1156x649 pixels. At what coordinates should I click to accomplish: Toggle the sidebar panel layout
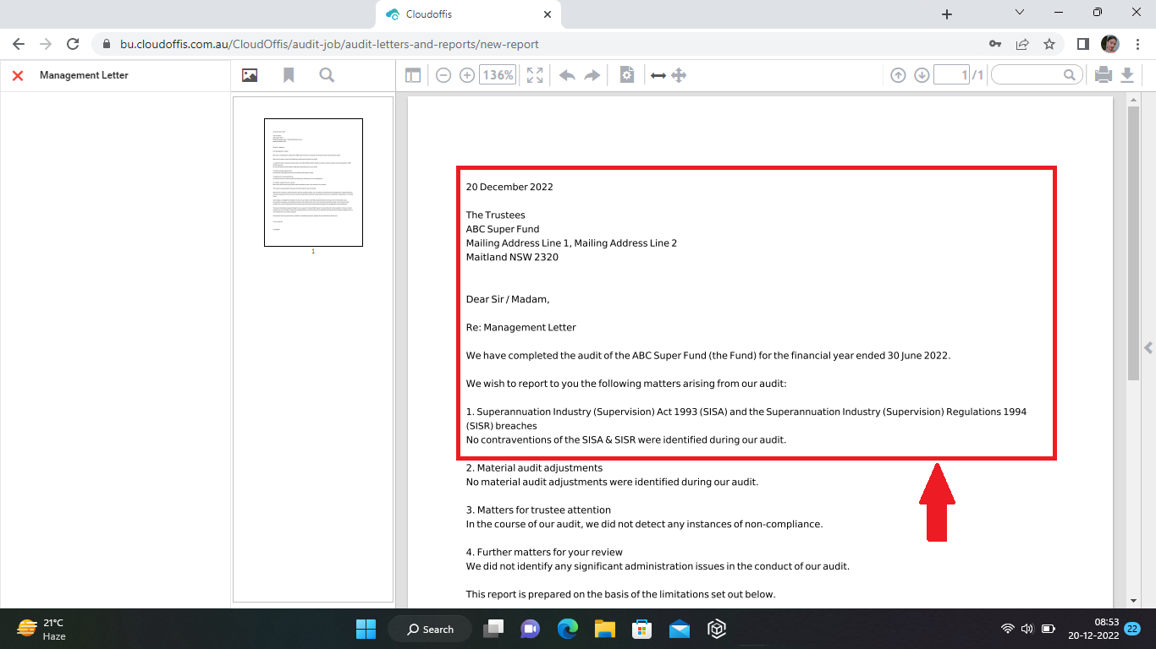(413, 75)
